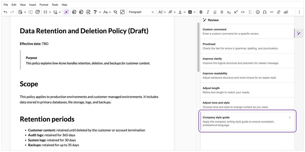Open the Format menu
Image resolution: width=305 pixels, height=152 pixels.
[x=44, y=5]
